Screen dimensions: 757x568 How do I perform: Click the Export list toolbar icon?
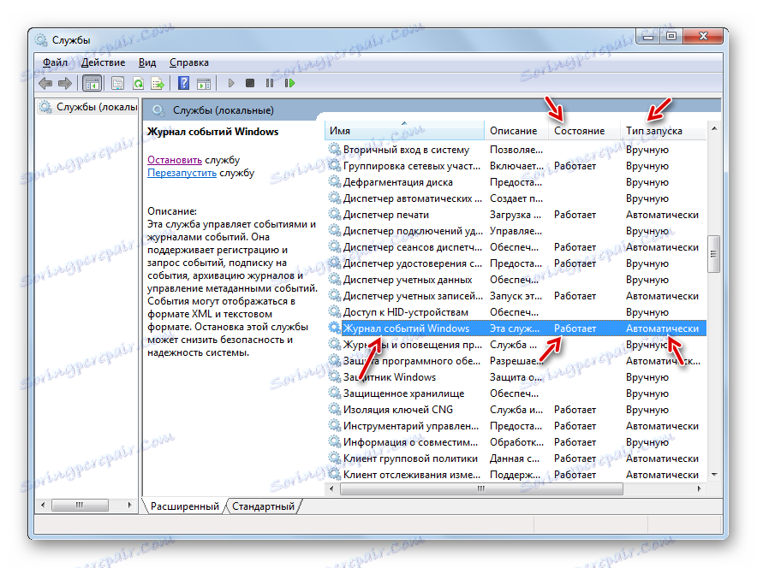[158, 84]
